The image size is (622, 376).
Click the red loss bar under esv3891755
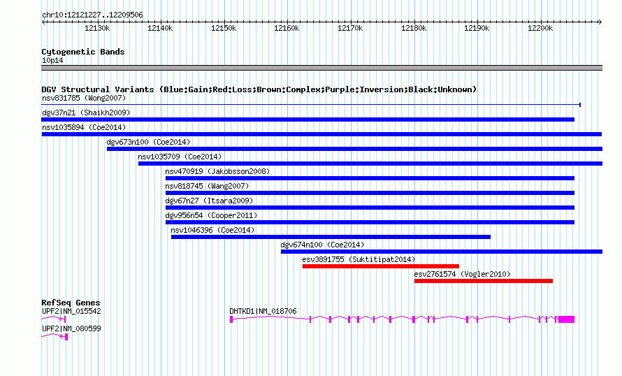pos(381,266)
